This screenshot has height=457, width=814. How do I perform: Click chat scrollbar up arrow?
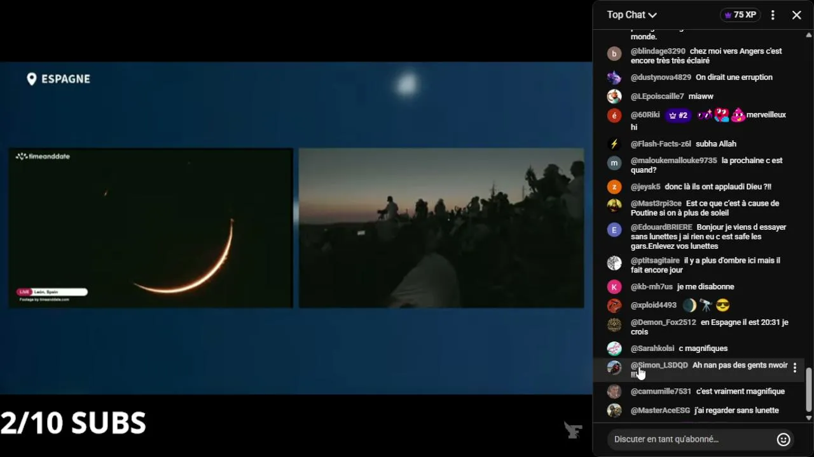point(809,35)
